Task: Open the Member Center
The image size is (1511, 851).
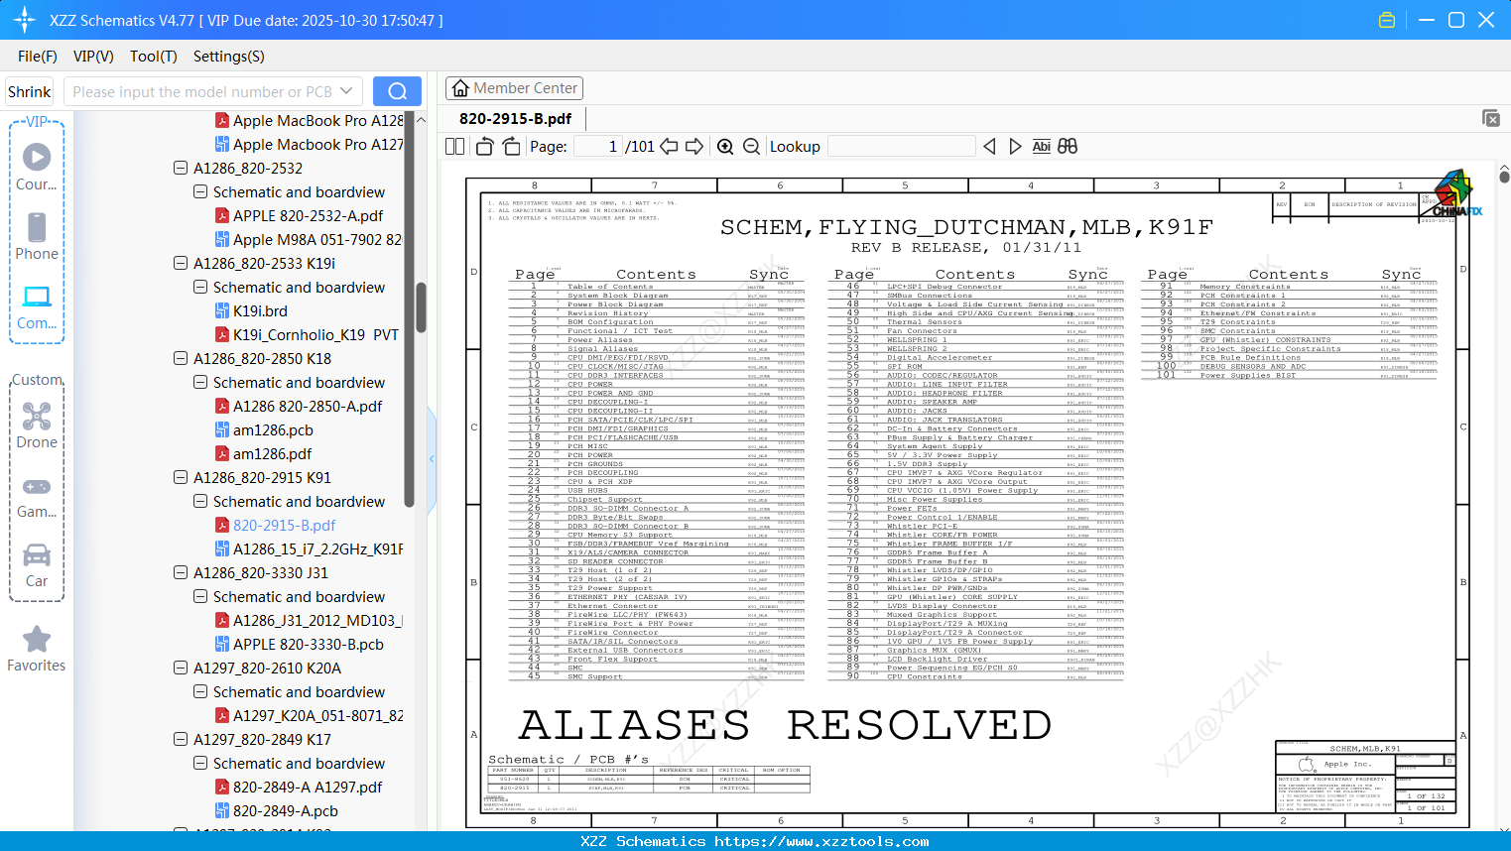Action: [514, 88]
